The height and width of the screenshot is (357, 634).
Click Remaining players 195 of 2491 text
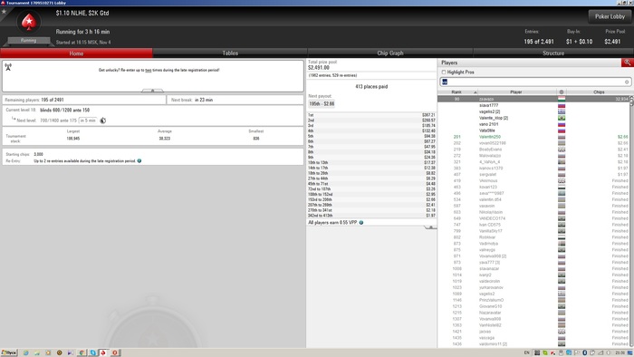coord(34,100)
